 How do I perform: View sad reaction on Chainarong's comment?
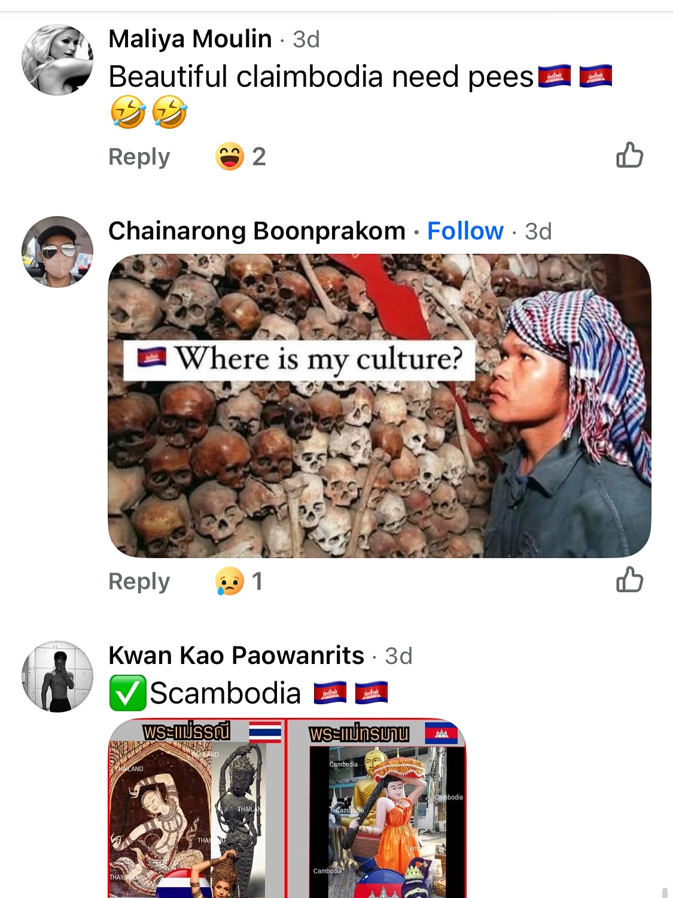[x=230, y=581]
